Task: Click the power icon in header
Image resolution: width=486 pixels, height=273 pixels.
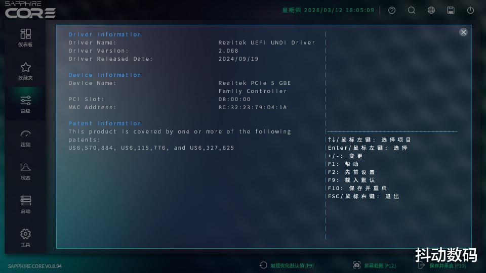Action: 470,10
